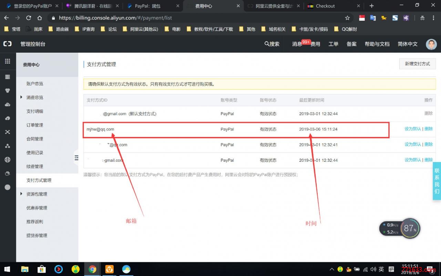441x276 pixels.
Task: Click Chrome icon in taskbar
Action: pyautogui.click(x=92, y=269)
